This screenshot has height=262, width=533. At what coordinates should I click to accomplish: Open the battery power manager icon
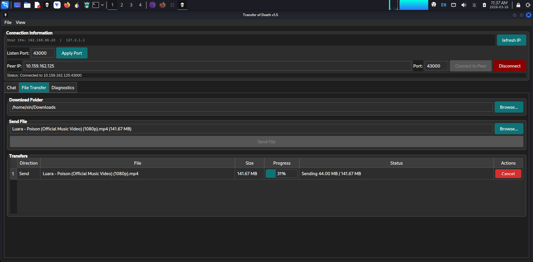pos(484,5)
